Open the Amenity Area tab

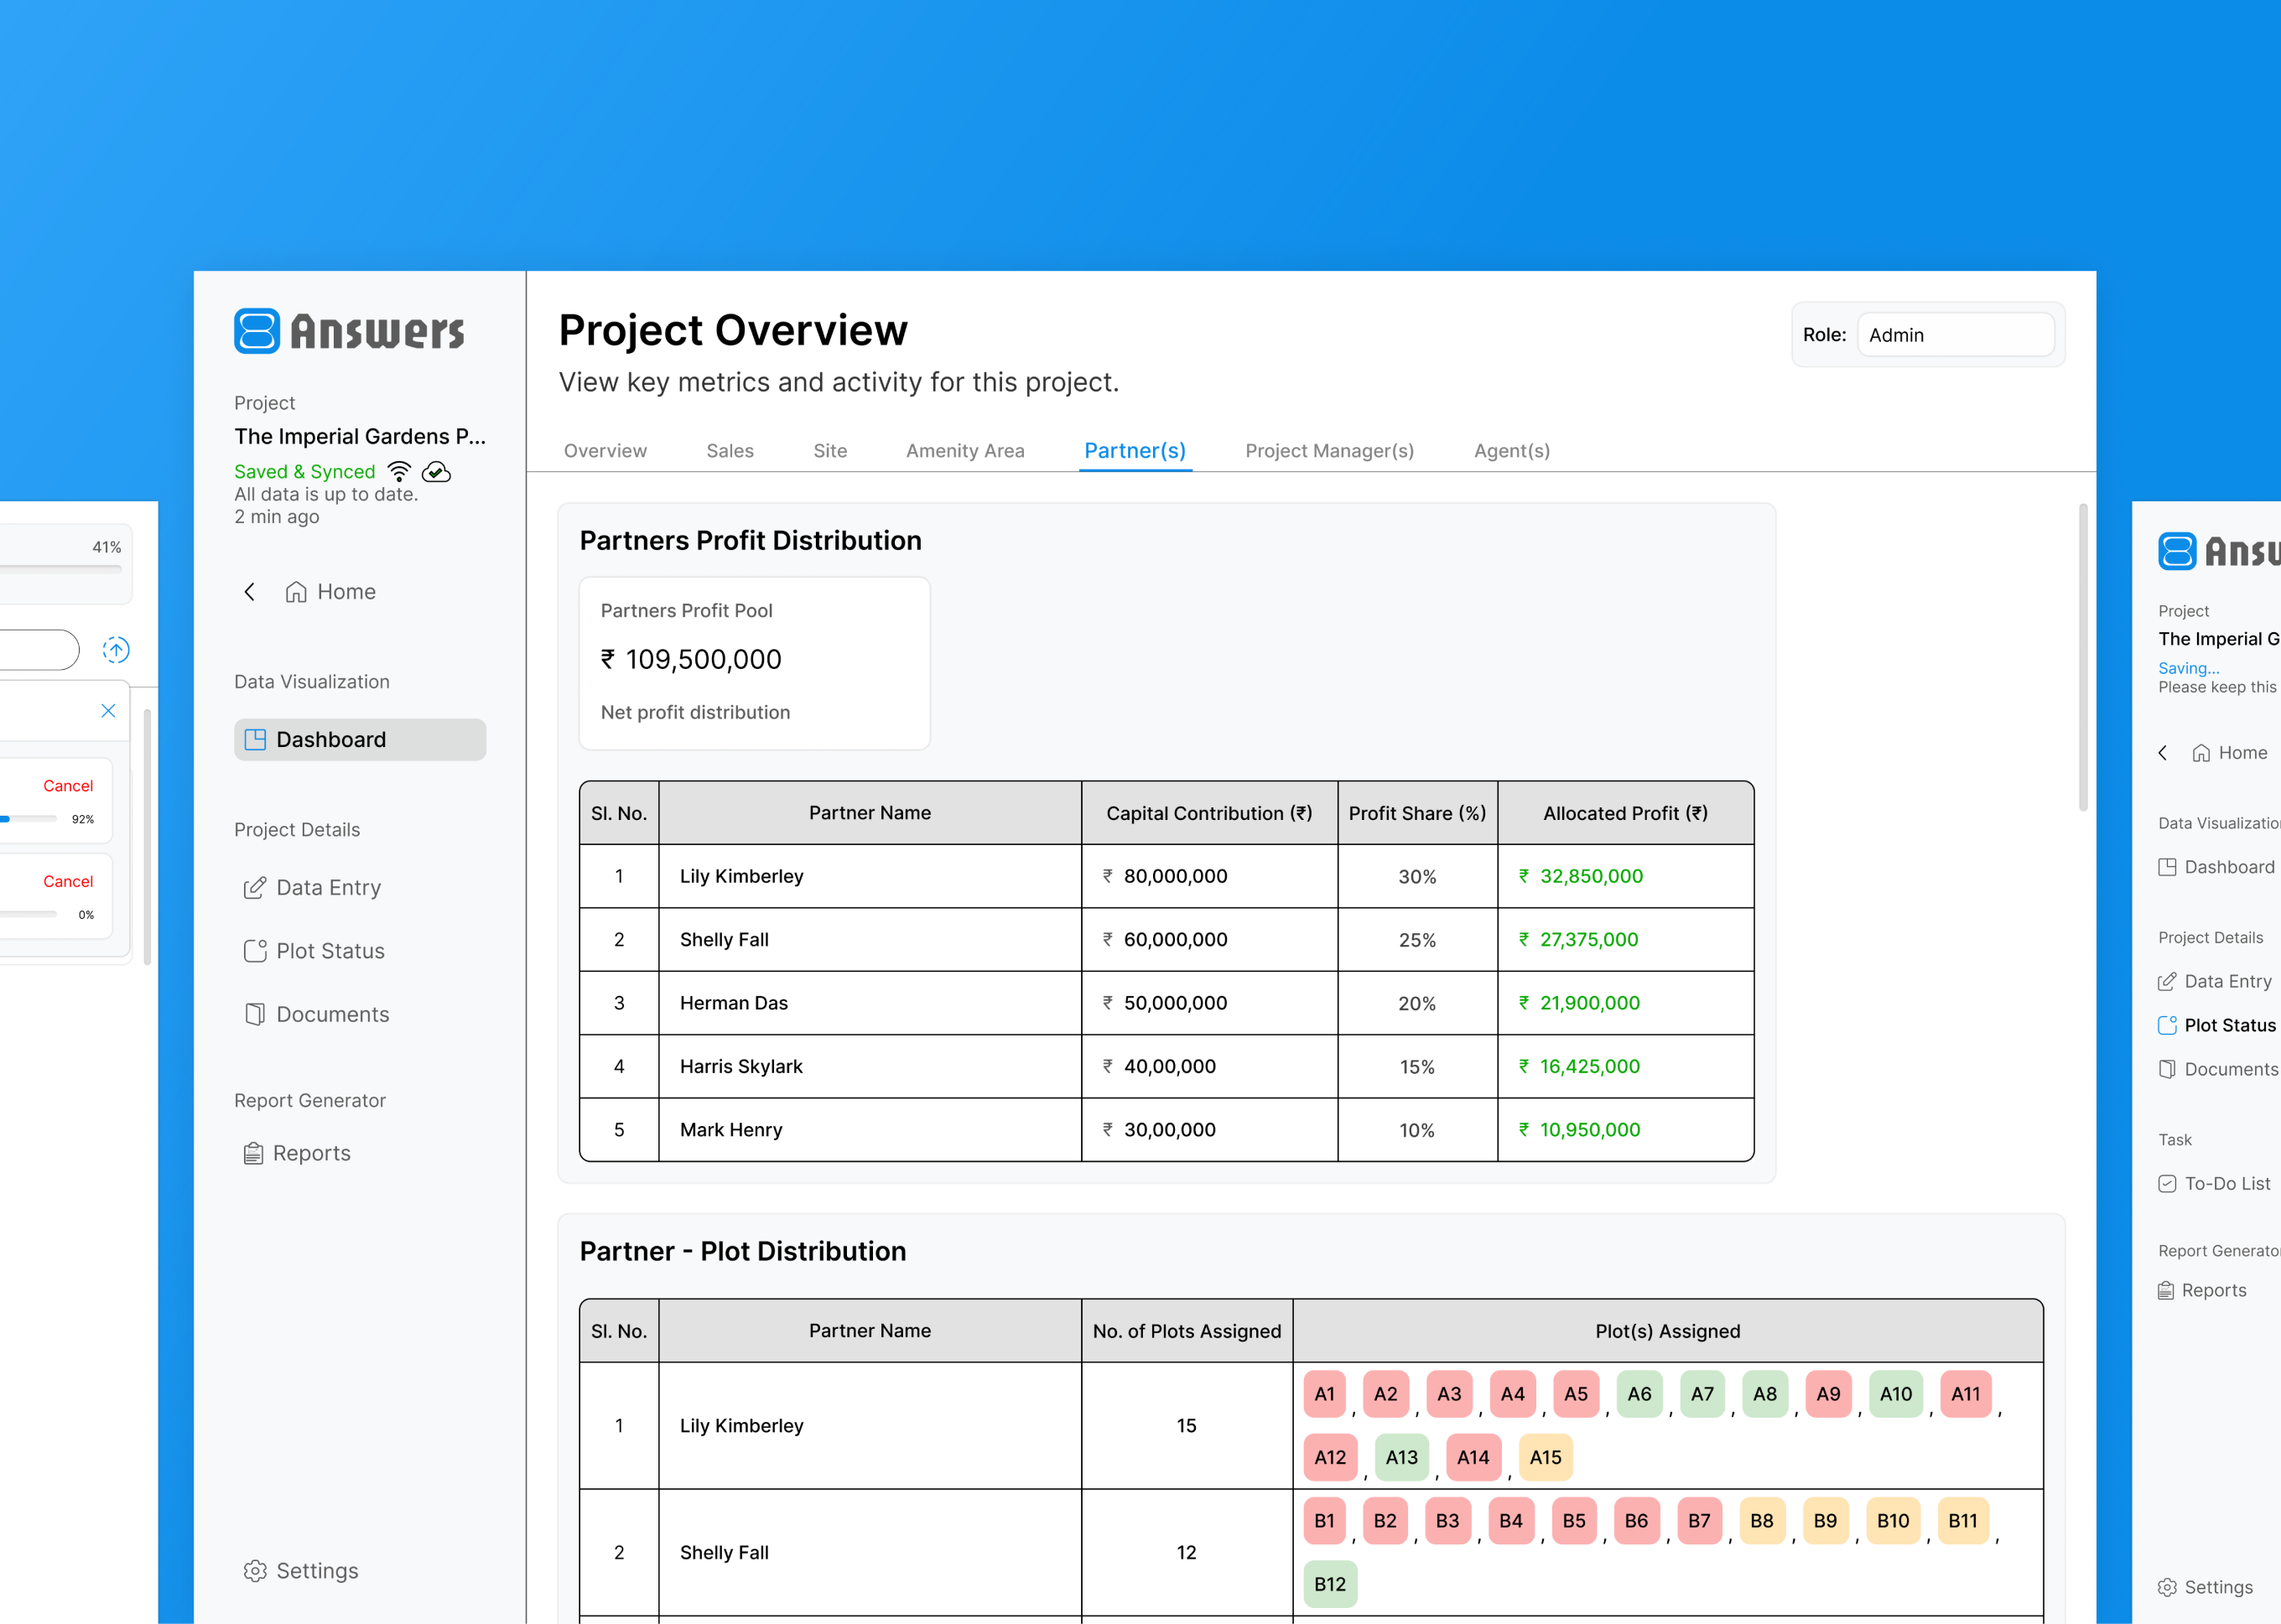965,451
